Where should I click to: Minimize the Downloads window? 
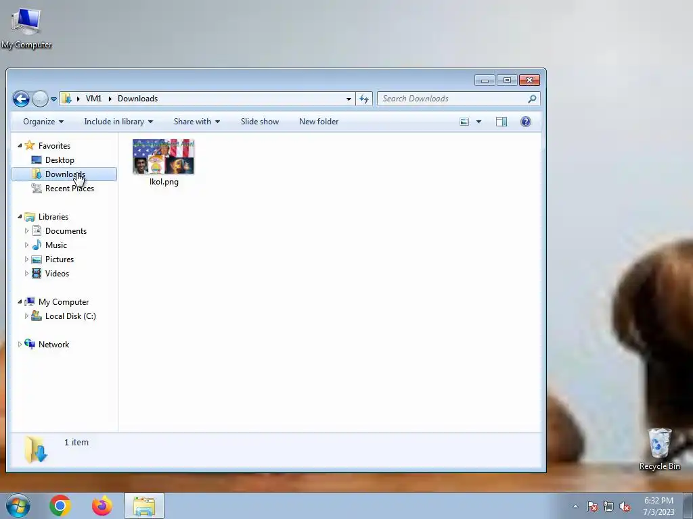point(485,80)
